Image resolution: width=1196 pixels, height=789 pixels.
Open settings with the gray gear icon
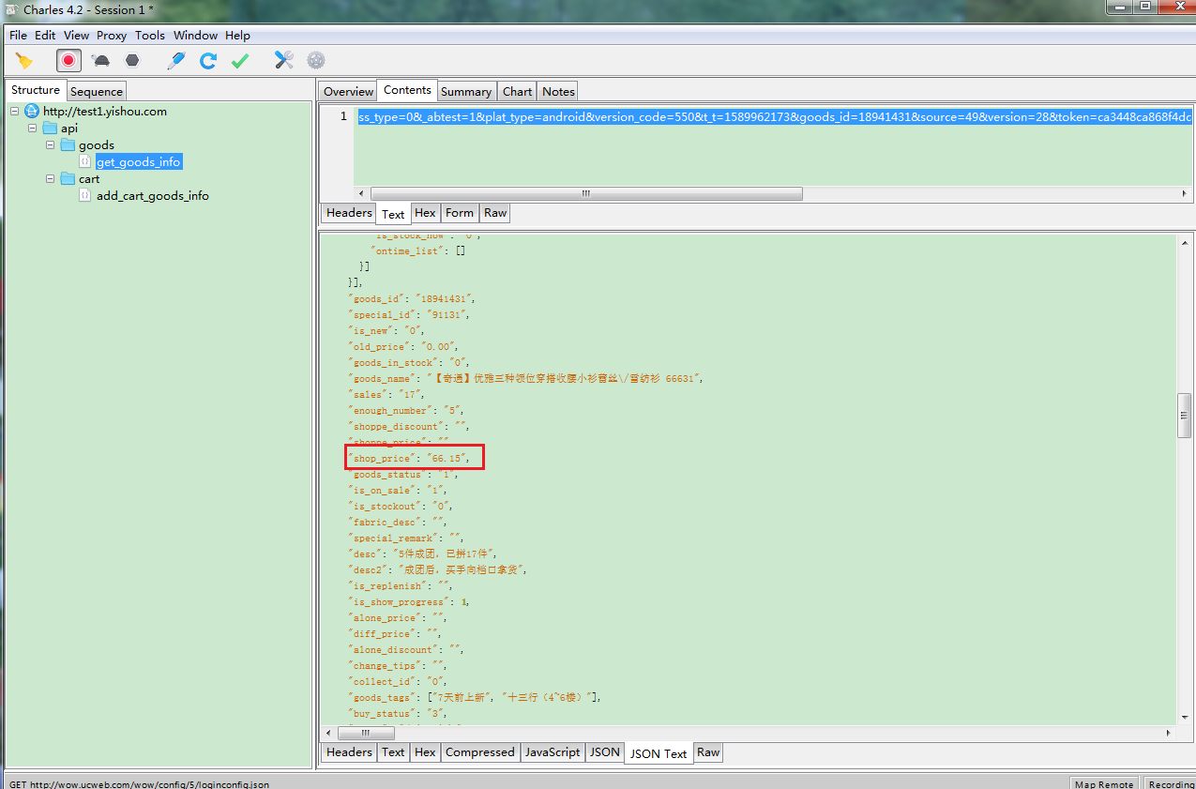[x=316, y=61]
